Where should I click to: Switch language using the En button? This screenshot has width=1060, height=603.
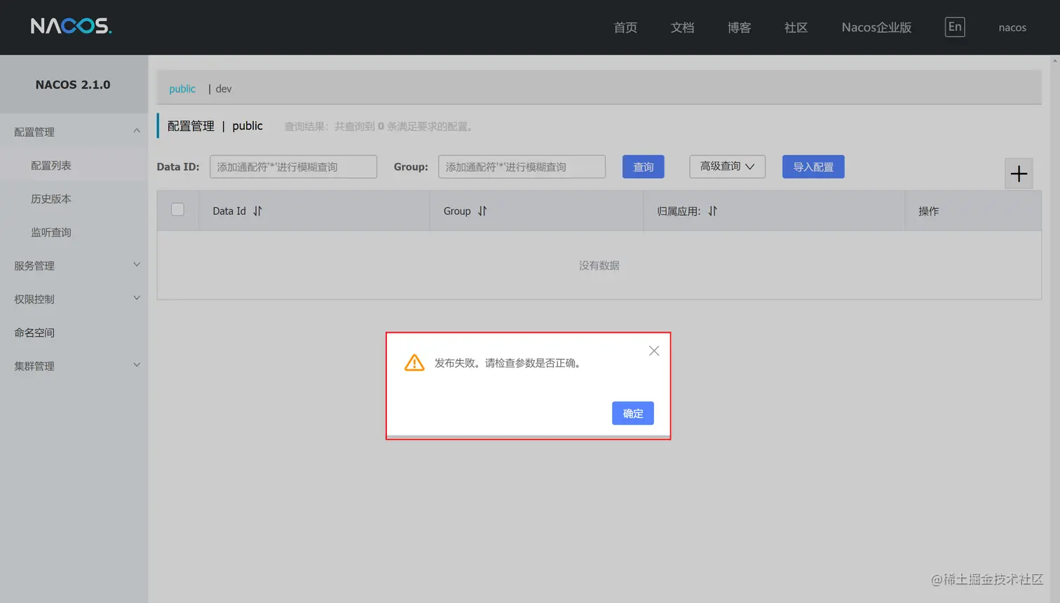(954, 27)
